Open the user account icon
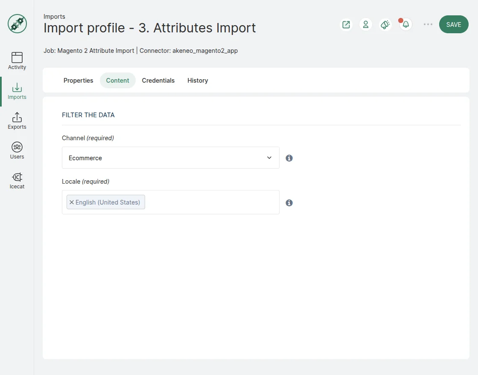 click(366, 25)
